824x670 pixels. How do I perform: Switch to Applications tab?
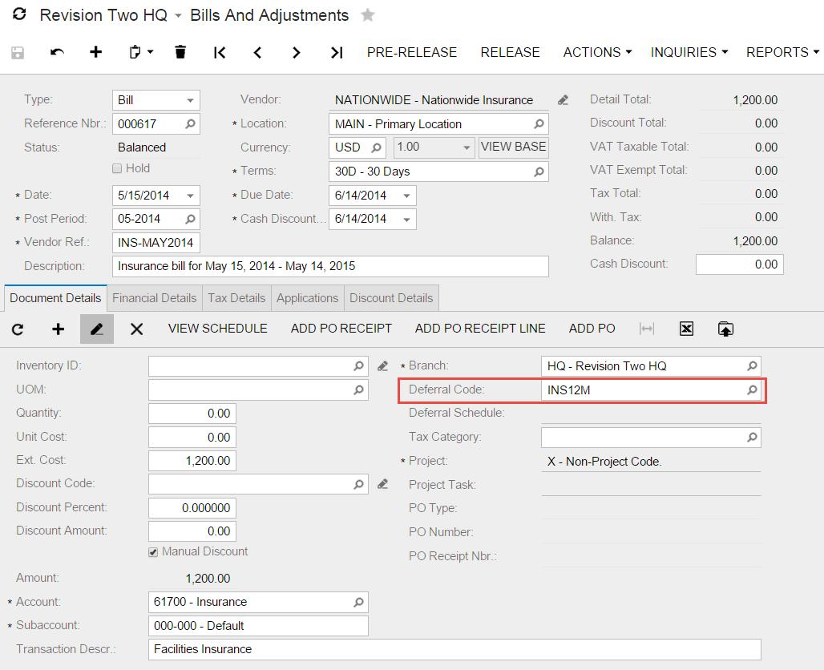[x=308, y=298]
